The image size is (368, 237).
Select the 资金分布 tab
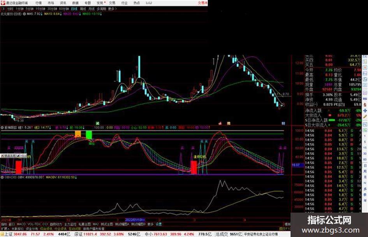(x=32, y=228)
